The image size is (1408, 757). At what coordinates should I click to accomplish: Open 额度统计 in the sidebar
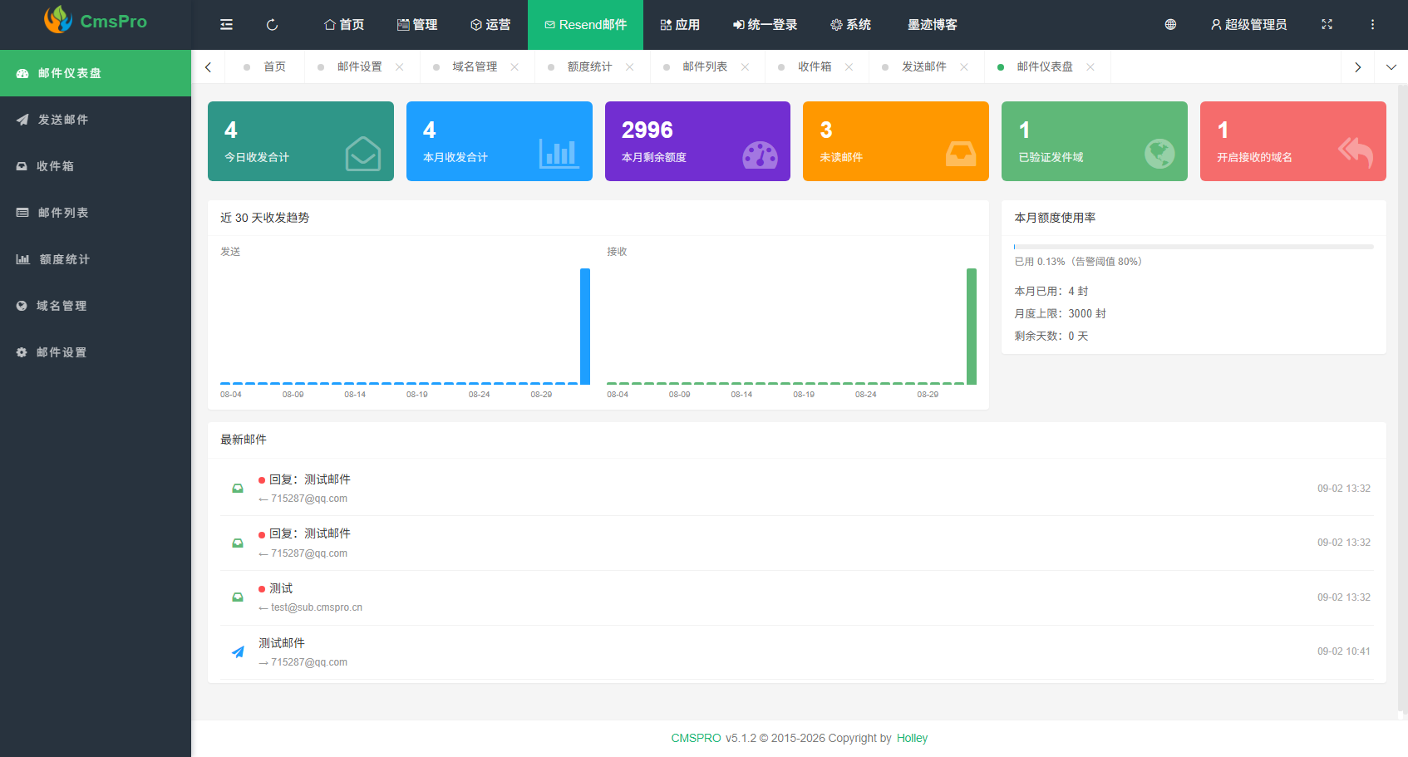96,259
